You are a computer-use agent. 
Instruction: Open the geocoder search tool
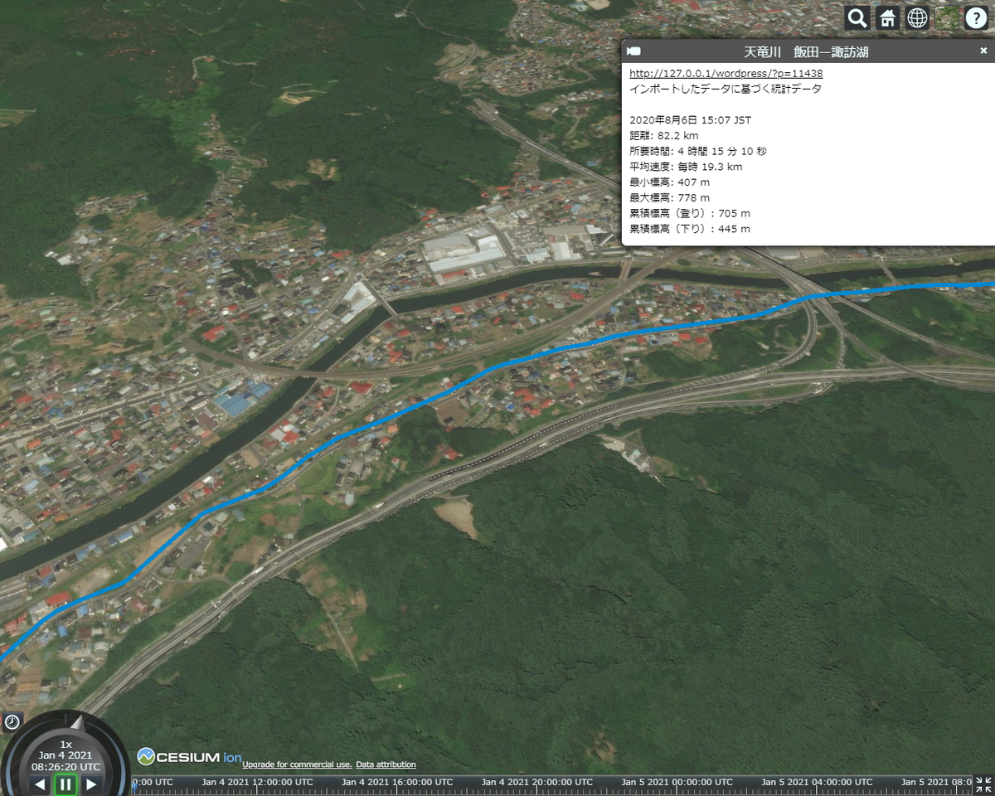click(857, 17)
